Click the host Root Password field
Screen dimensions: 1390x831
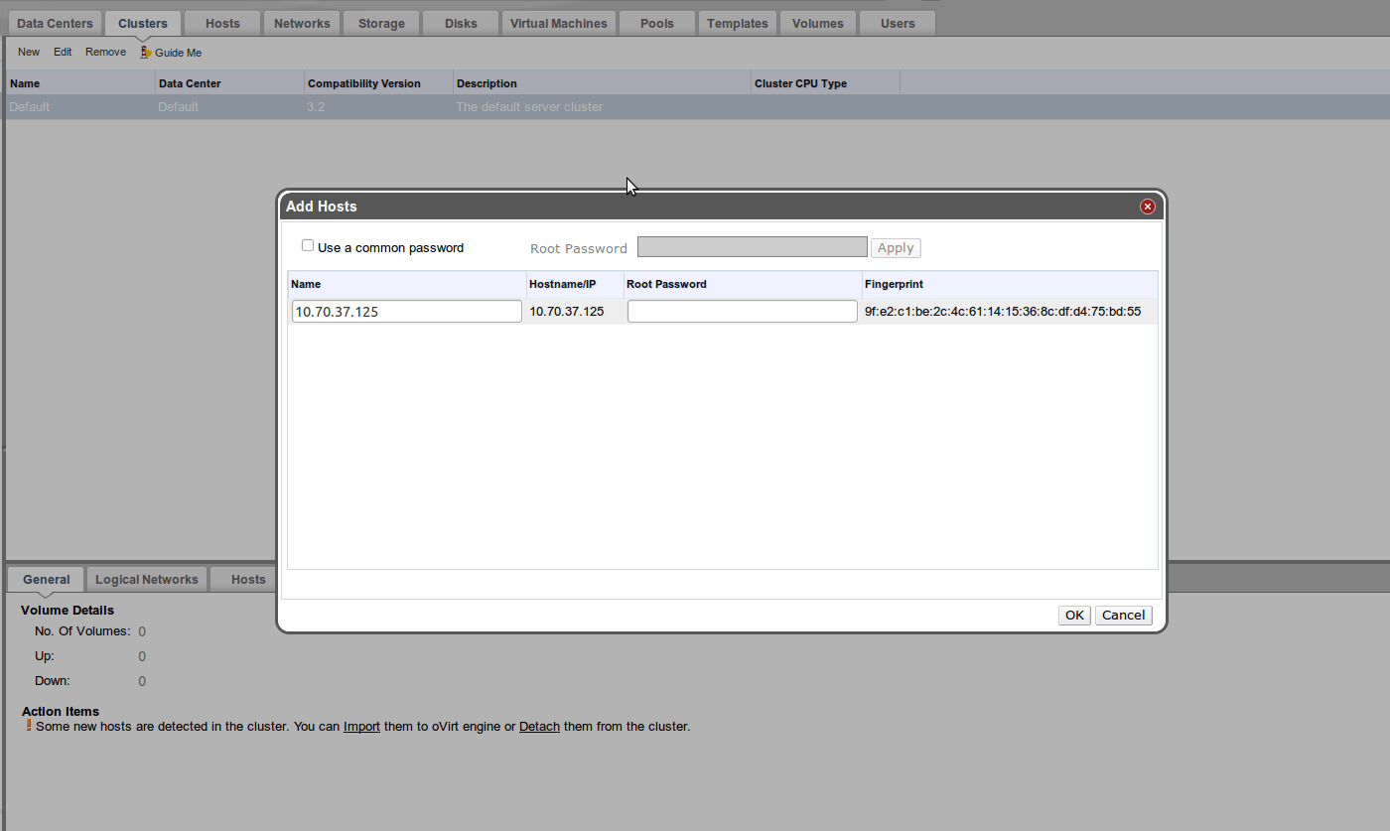[742, 312]
